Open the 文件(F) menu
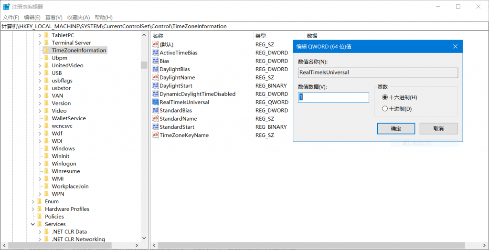This screenshot has height=250, width=489. (x=11, y=18)
